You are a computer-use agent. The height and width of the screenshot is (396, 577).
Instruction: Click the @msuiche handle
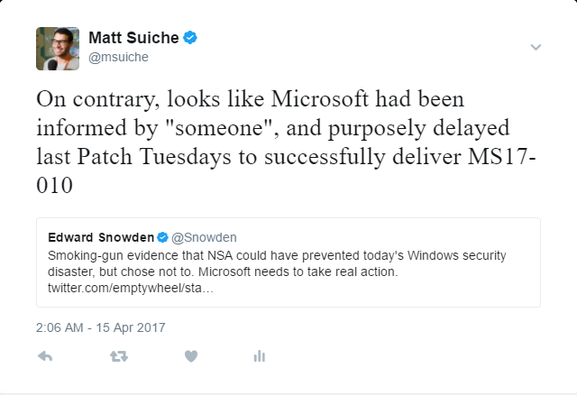tap(118, 57)
